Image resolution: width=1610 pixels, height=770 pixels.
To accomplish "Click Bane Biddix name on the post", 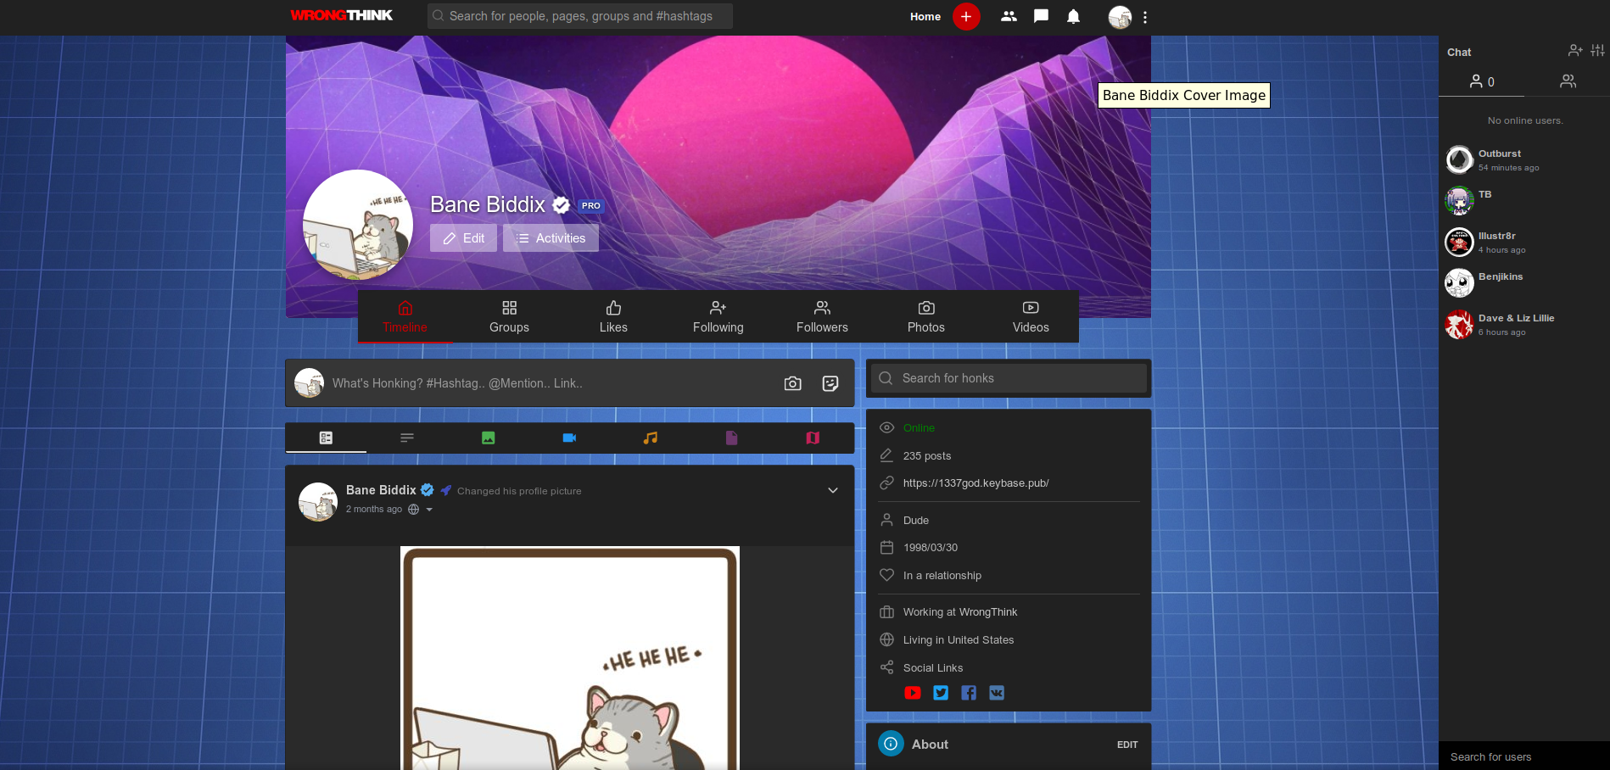I will point(381,490).
